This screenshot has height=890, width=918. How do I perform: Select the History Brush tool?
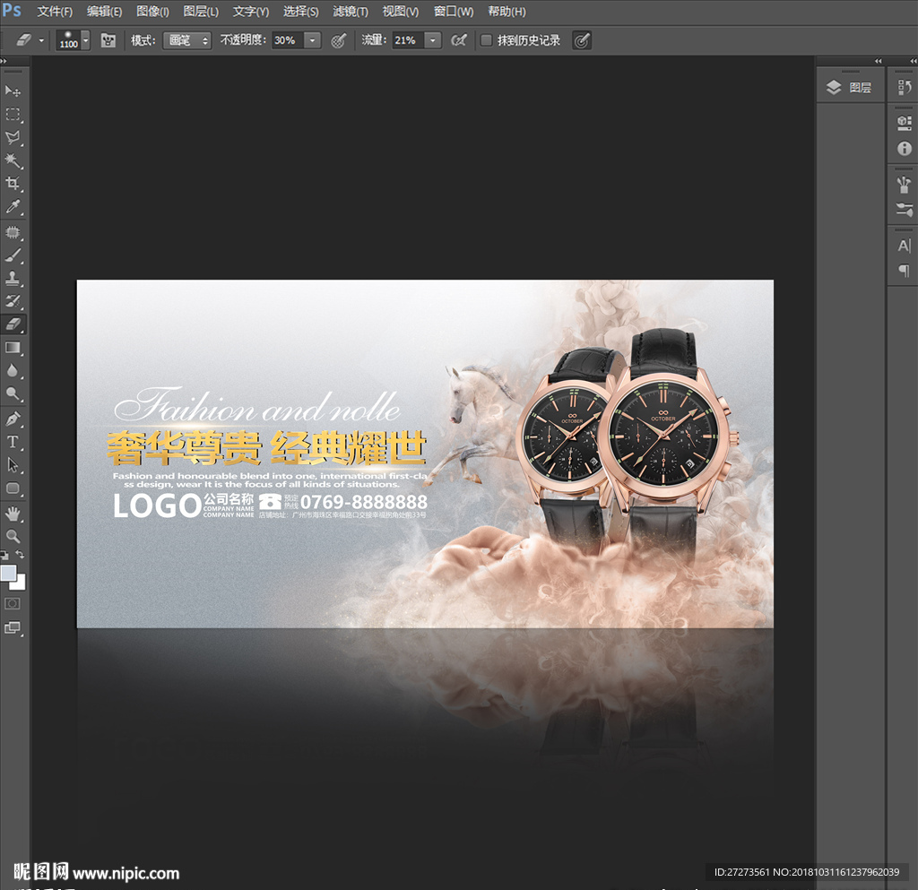(x=13, y=301)
